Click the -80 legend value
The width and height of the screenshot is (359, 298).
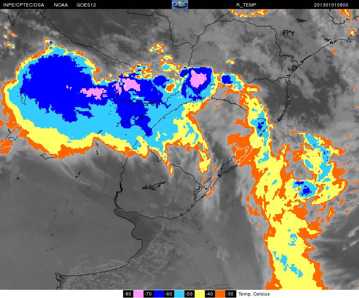click(x=128, y=294)
